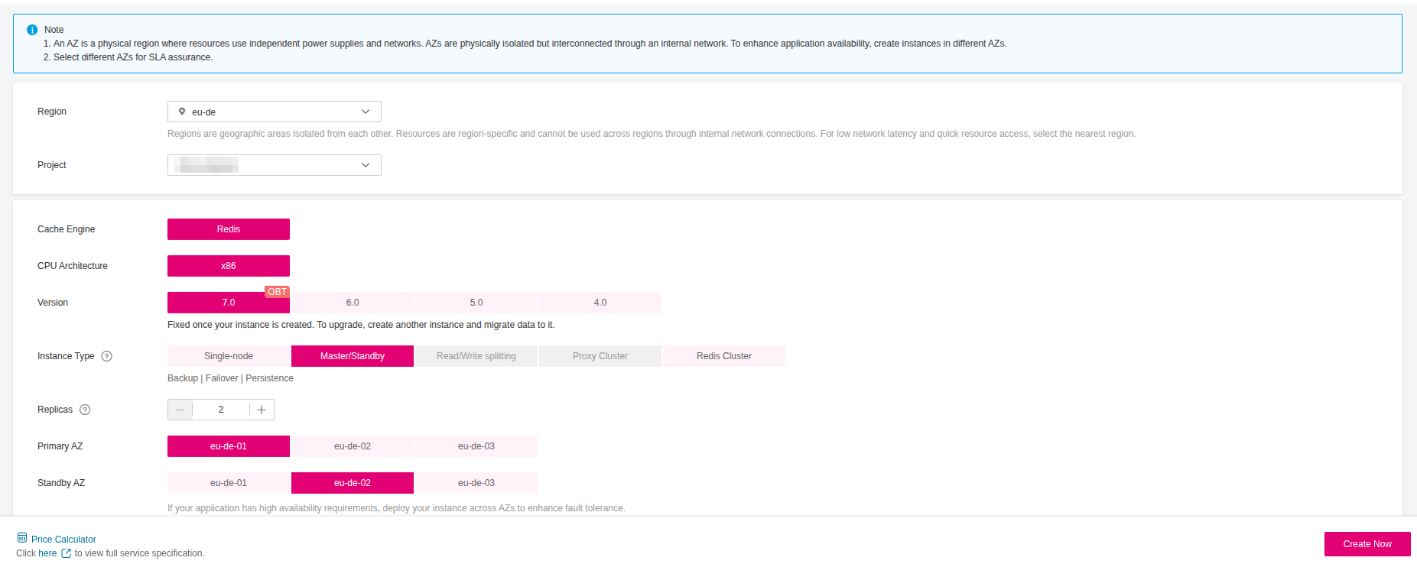Viewport: 1417px width, 564px height.
Task: Expand the Project dropdown
Action: [274, 165]
